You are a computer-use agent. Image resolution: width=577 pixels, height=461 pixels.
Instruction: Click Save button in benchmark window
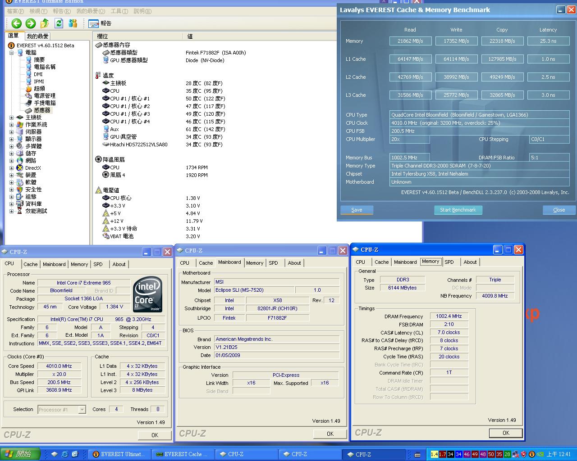[357, 210]
